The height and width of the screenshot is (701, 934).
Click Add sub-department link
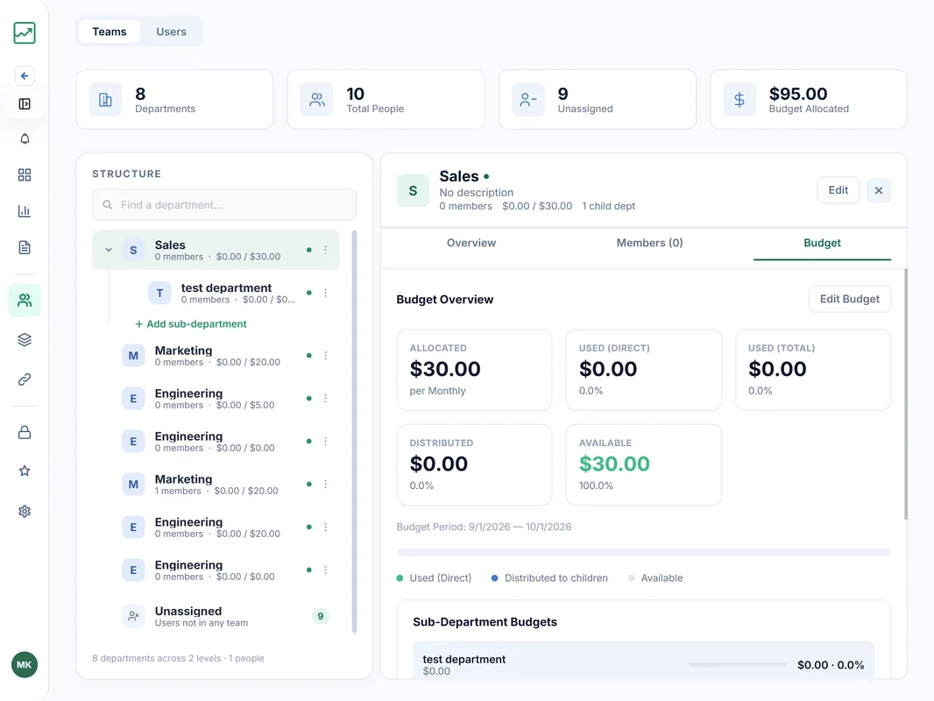[191, 324]
